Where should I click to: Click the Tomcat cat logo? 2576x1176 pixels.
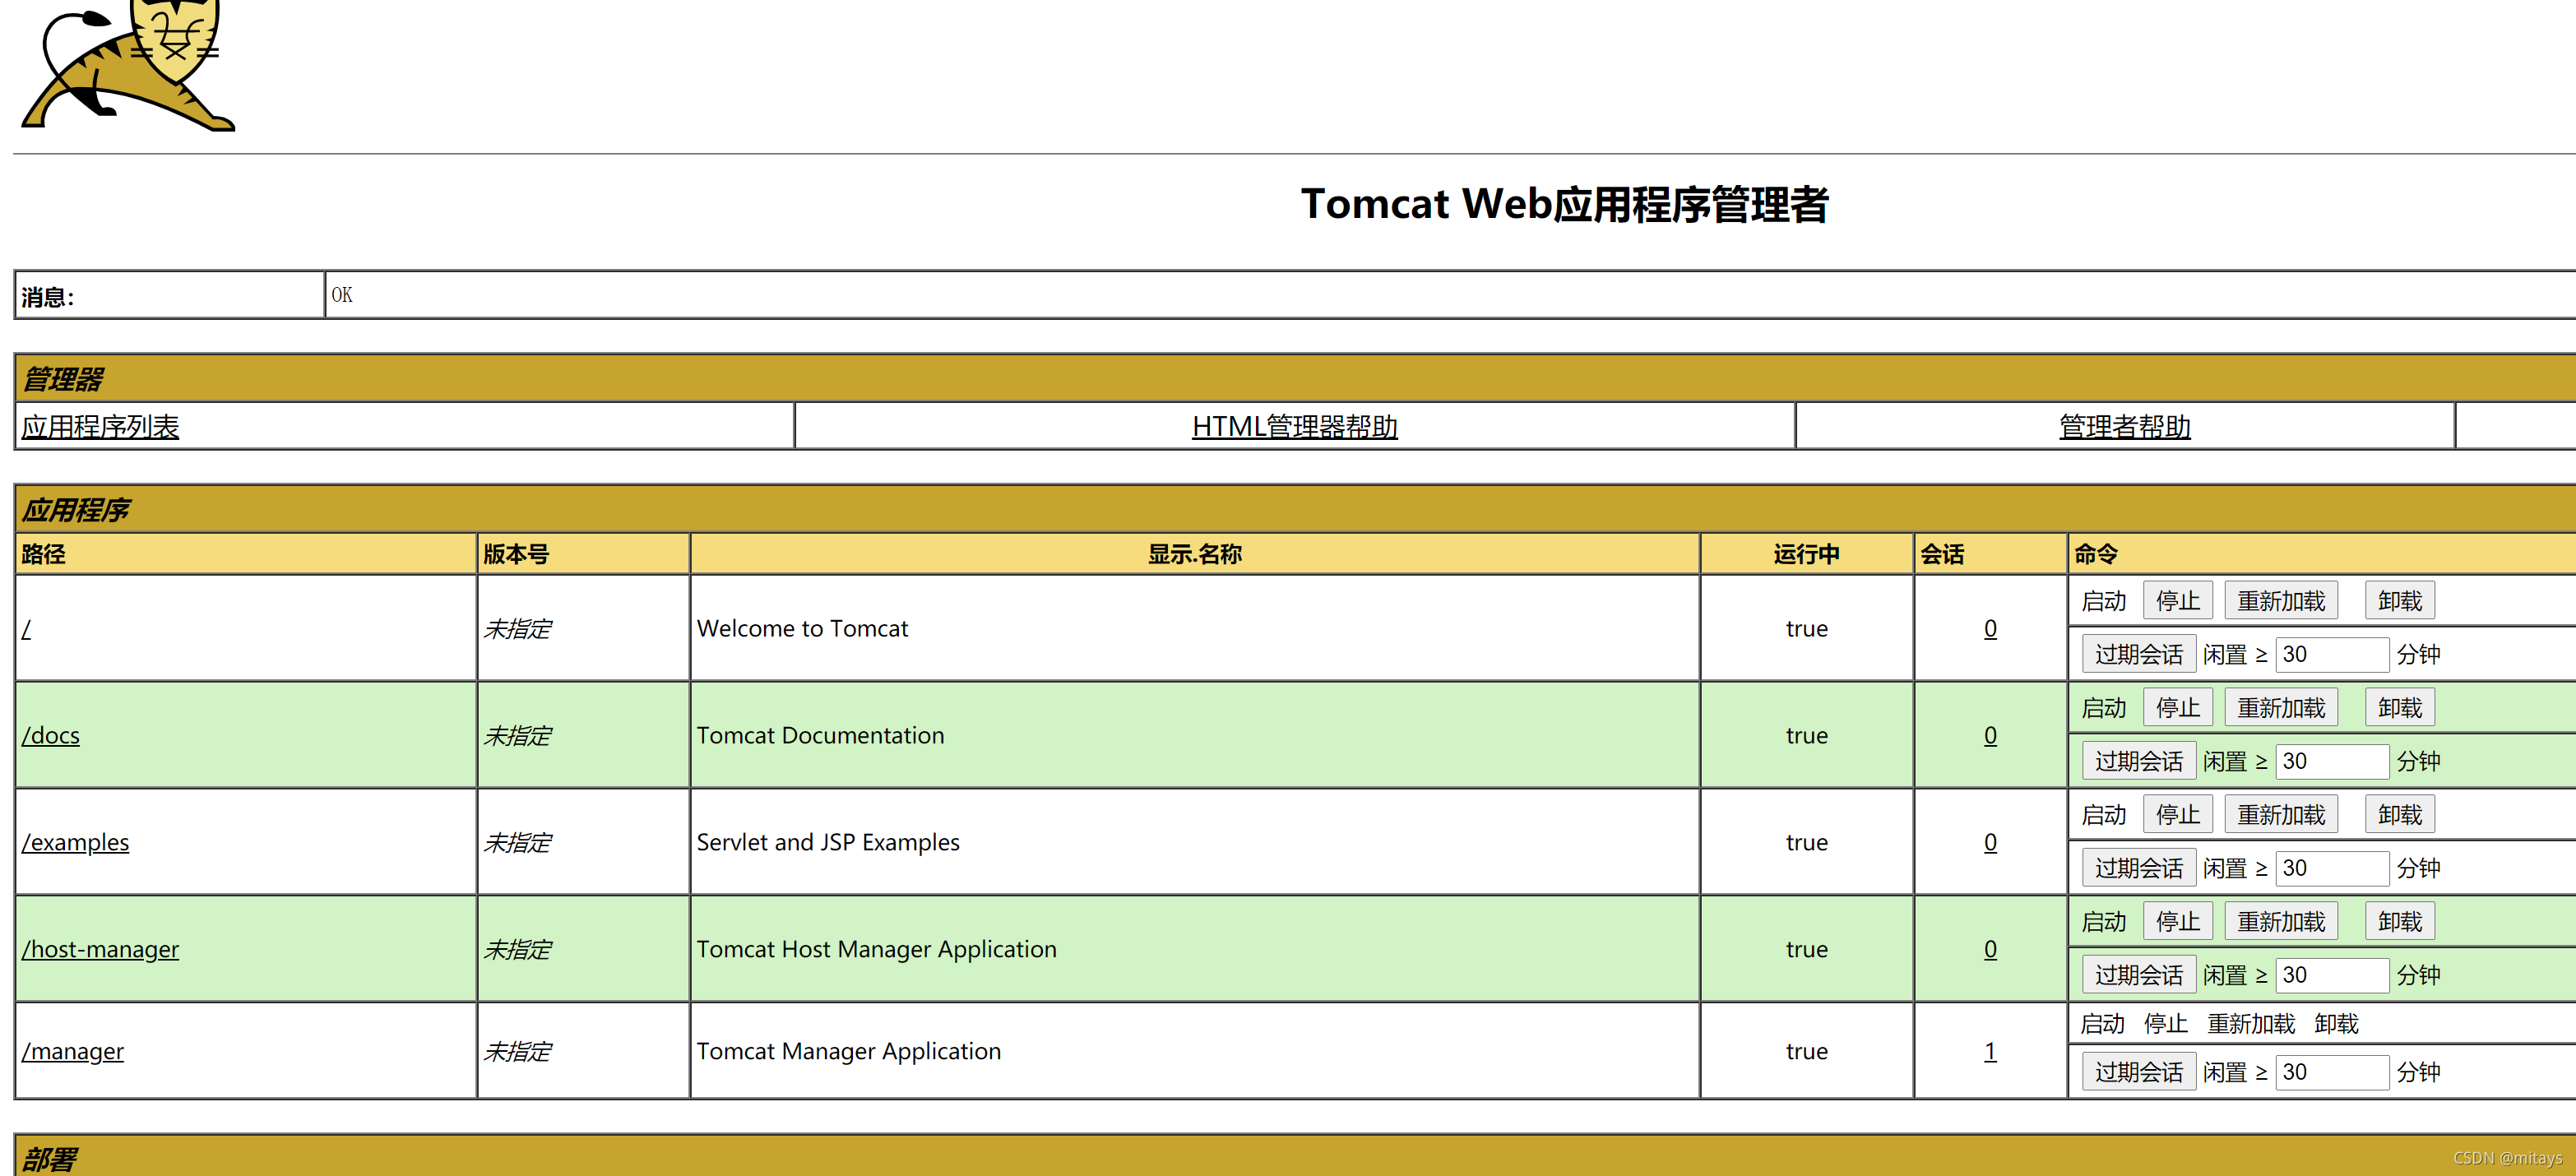(x=128, y=65)
